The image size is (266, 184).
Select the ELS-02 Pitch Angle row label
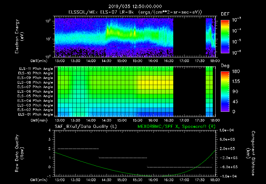tap(35, 110)
